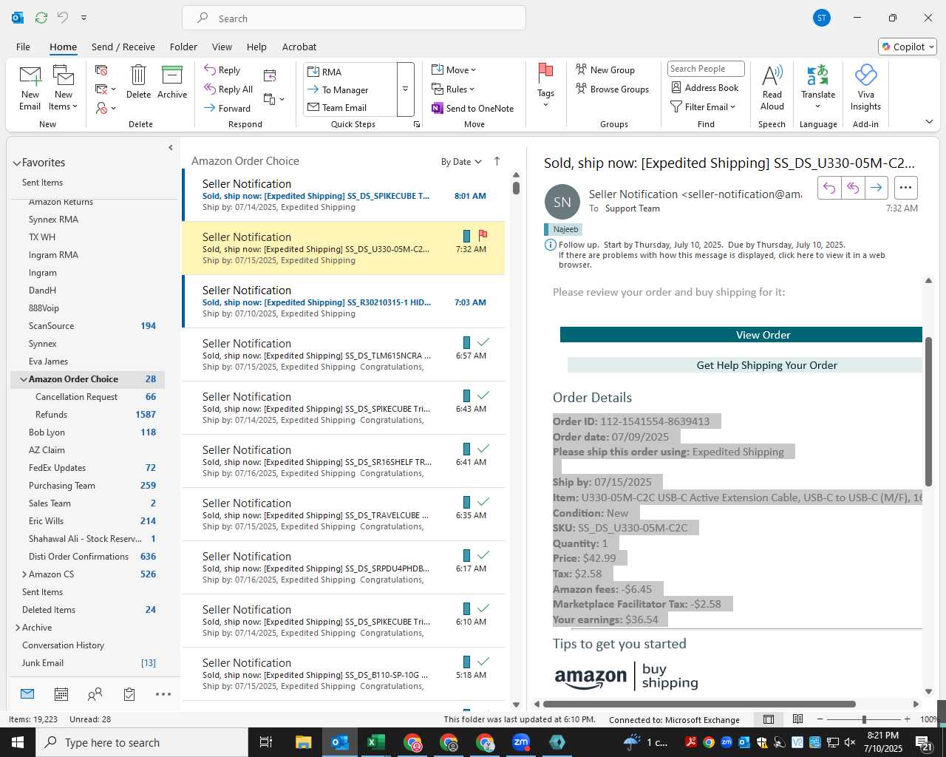Open the Refunds folder
This screenshot has width=946, height=757.
[x=87, y=415]
